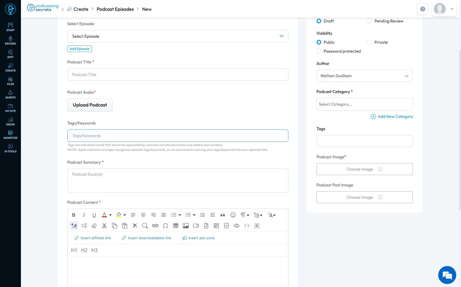Toggle preview eye icon in editor

[237, 226]
